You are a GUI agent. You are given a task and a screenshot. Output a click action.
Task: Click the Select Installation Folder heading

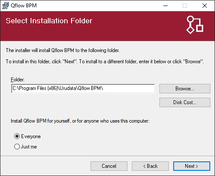point(49,21)
